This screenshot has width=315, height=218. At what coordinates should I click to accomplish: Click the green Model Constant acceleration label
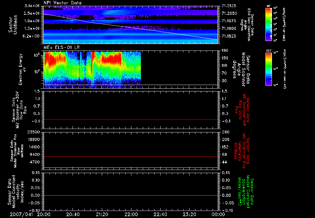[246, 192]
